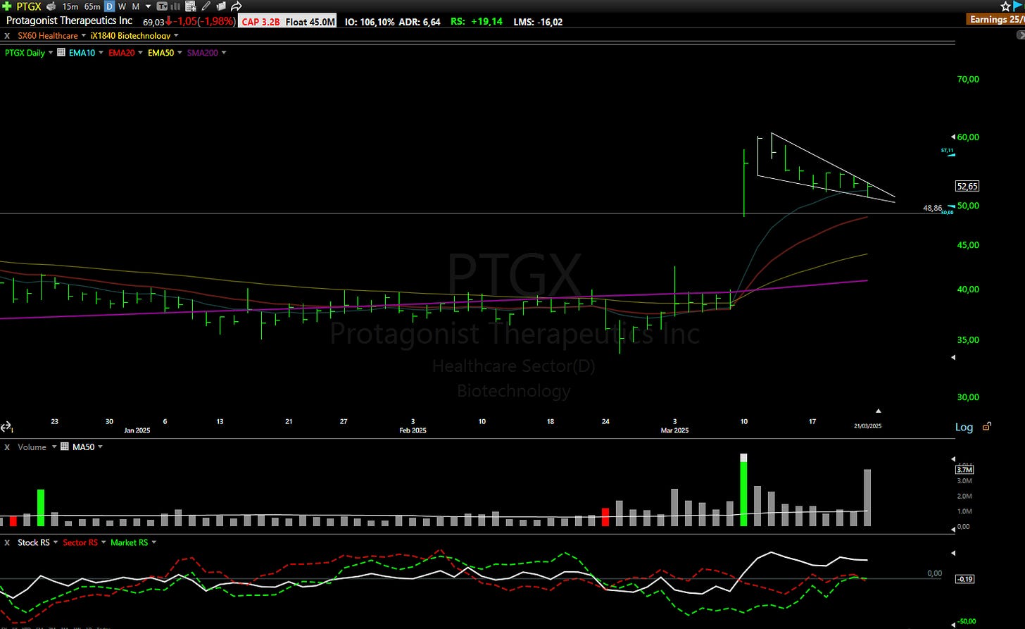Screen dimensions: 1025x629
Task: Open the Market RS dropdown
Action: pyautogui.click(x=153, y=542)
